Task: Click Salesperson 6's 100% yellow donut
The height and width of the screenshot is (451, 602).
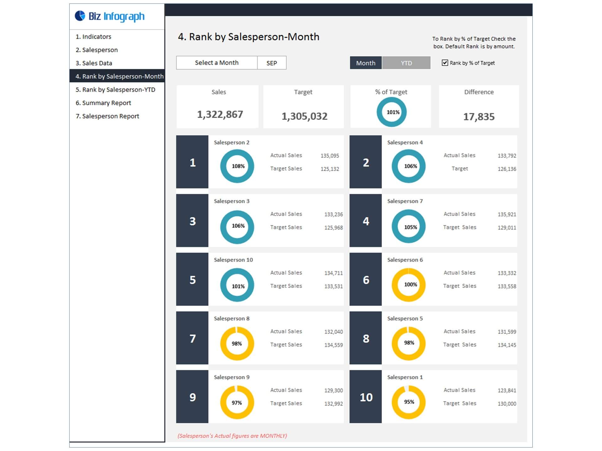Action: 409,285
